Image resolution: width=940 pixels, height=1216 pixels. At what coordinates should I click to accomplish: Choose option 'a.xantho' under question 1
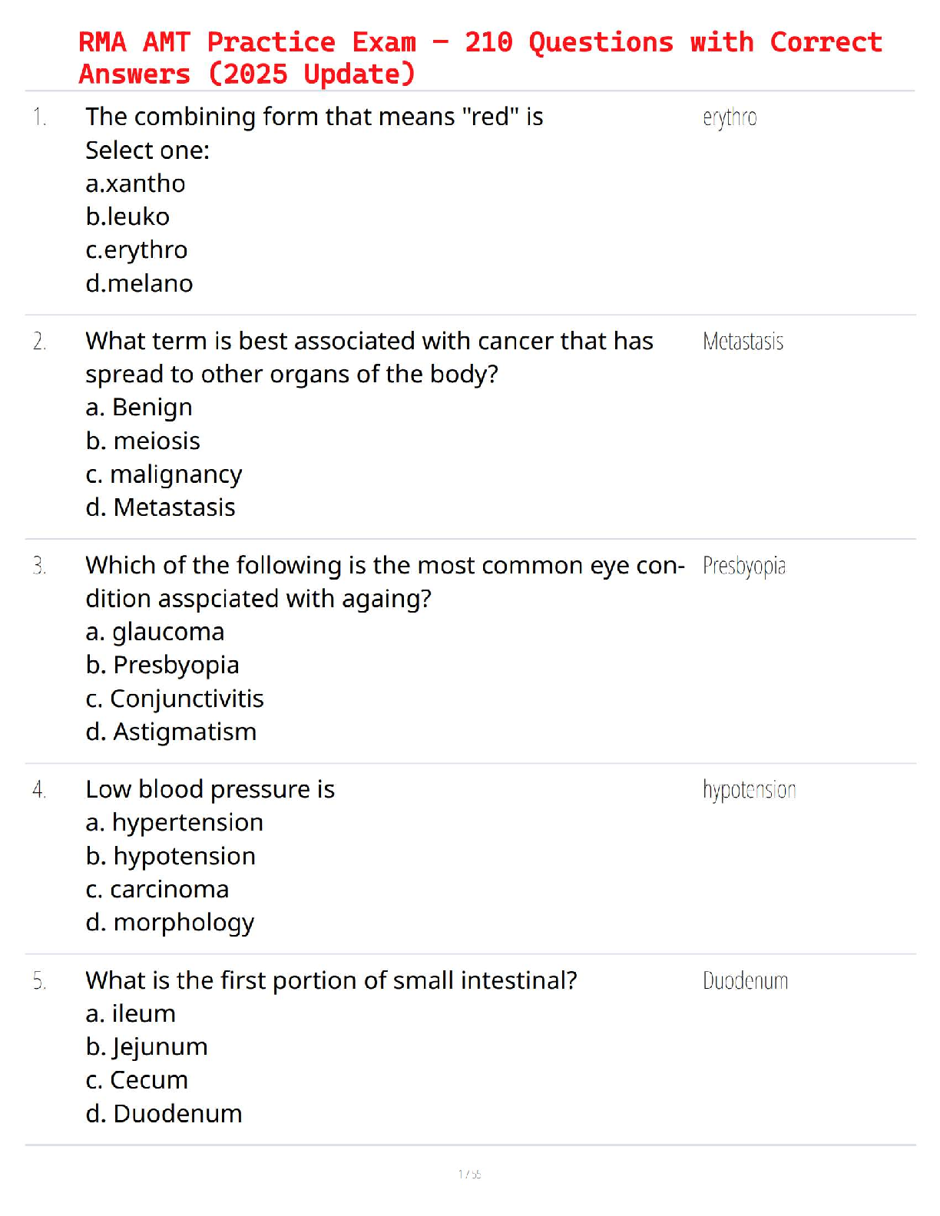135,183
